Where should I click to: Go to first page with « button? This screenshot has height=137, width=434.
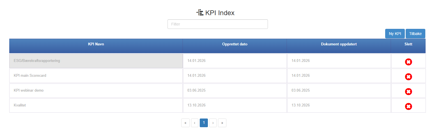(185, 123)
